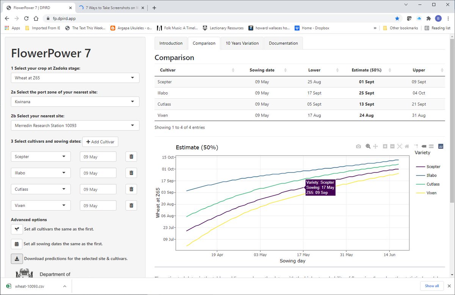455x295 pixels.
Task: Expand hidden bookmarks overflow chevron
Action: click(x=375, y=28)
